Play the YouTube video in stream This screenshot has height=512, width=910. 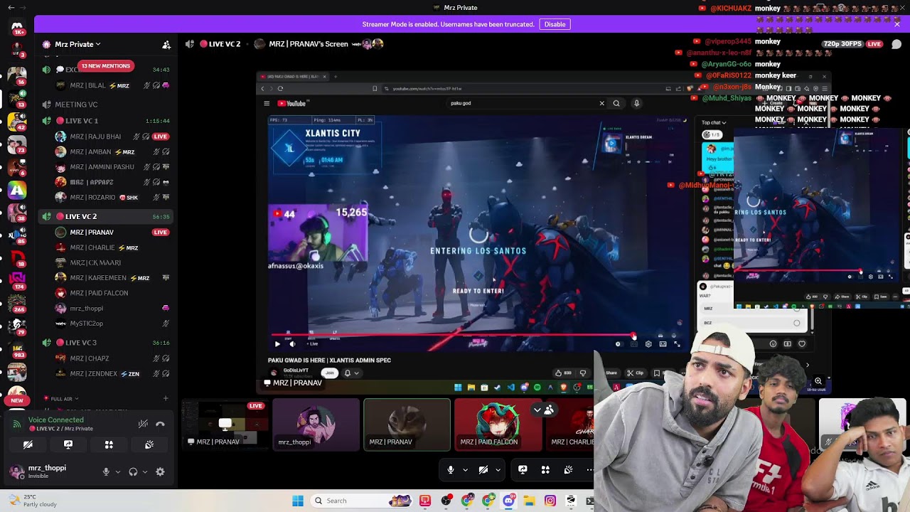click(x=277, y=344)
